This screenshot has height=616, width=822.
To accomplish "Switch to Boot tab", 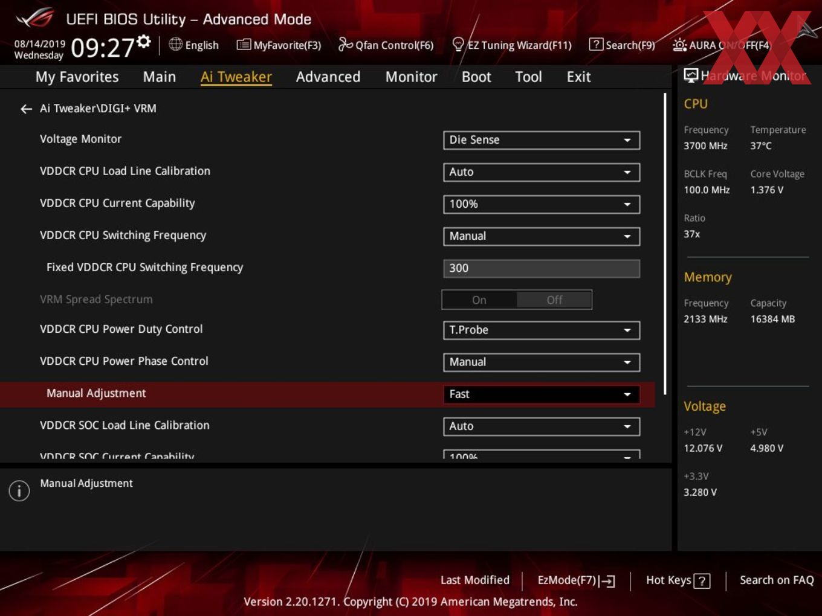I will [x=476, y=77].
